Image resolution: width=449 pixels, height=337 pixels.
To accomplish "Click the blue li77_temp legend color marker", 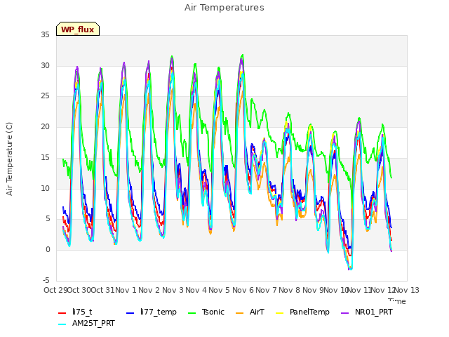I will 130,312.
